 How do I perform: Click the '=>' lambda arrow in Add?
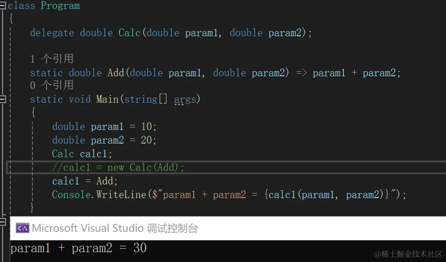coord(301,73)
